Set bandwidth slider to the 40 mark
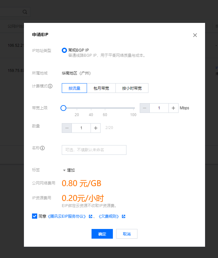 (91, 108)
